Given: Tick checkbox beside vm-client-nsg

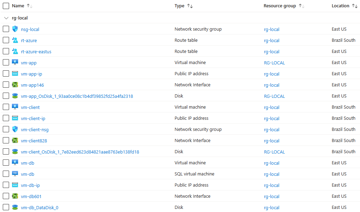Looking at the screenshot, I should tap(6, 129).
